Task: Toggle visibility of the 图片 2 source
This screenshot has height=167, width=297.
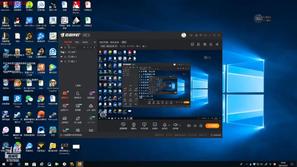Action: pos(61,57)
